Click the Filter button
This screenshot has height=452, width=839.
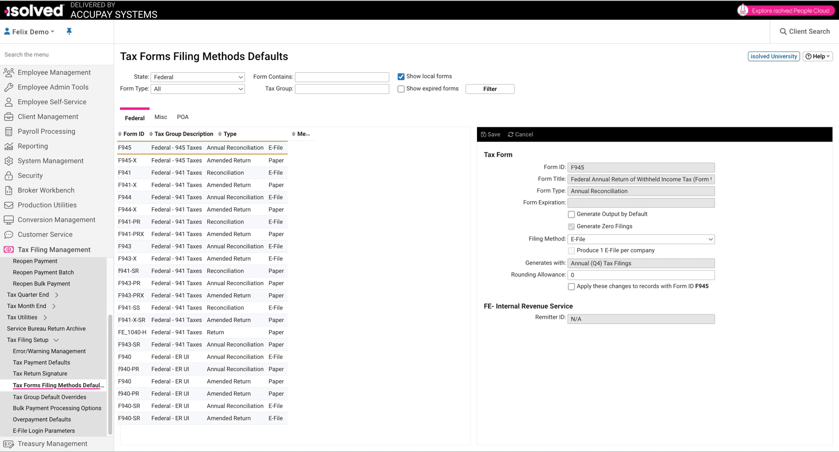click(489, 89)
